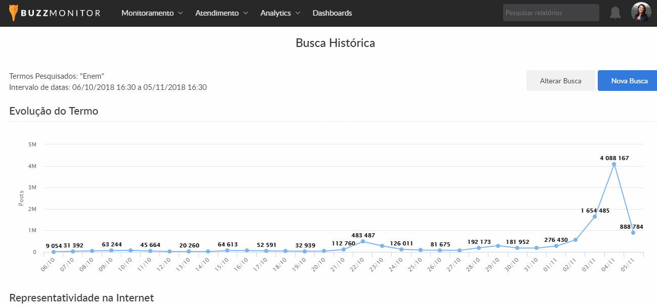The image size is (657, 307).
Task: Click the 1 654 485 data label
Action: click(595, 211)
